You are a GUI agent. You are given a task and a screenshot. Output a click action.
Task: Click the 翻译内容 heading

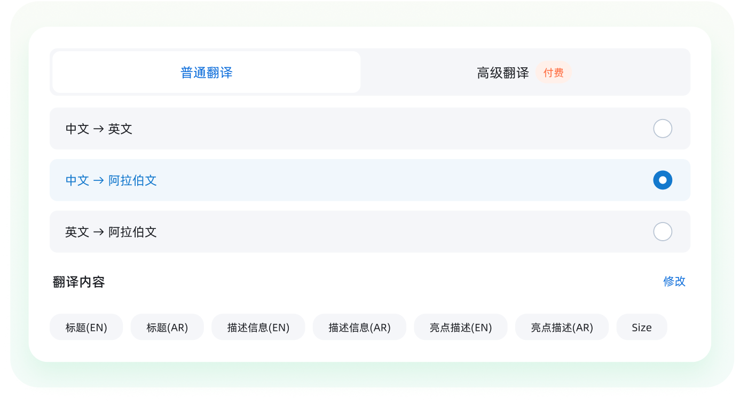tap(79, 282)
